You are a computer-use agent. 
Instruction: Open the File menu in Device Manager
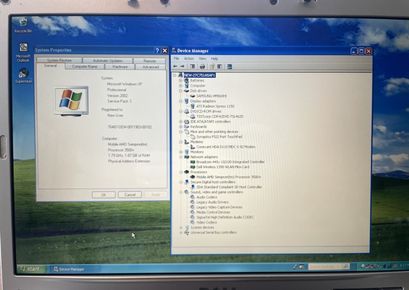tap(176, 58)
